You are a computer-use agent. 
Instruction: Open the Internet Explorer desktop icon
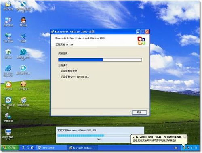click(8, 71)
